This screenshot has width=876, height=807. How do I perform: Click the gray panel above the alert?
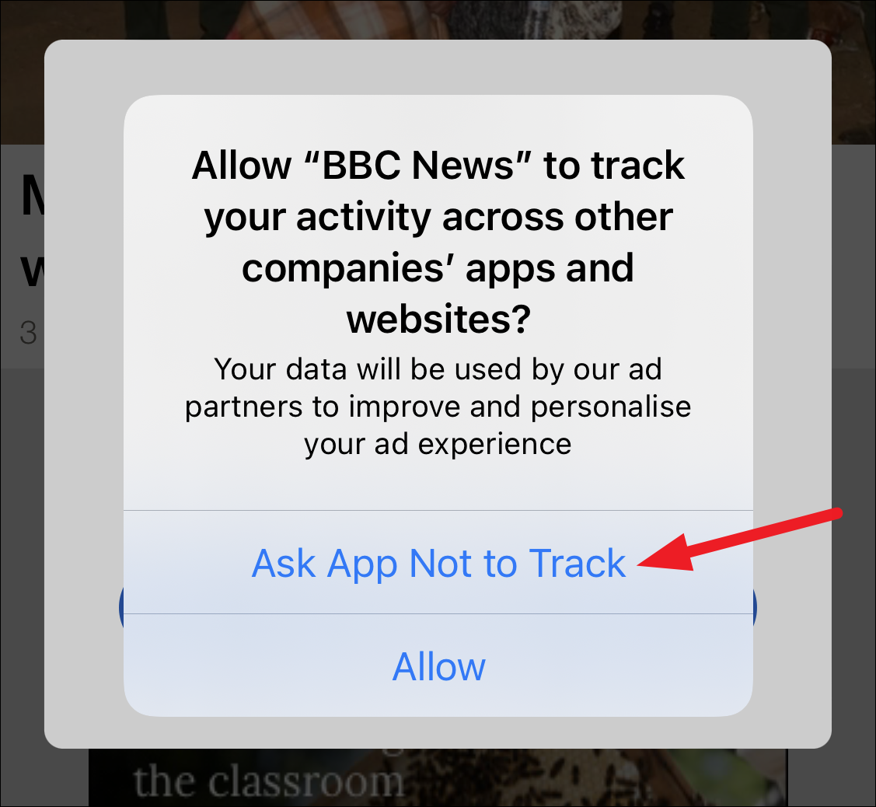pos(438,67)
